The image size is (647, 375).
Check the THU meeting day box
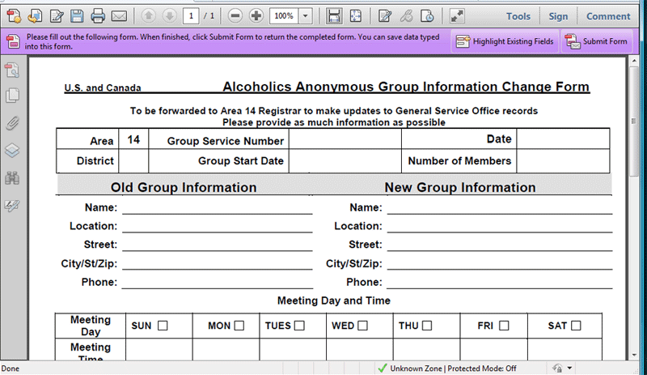427,326
